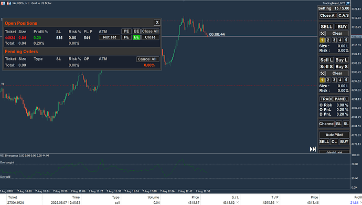
Task: Click the T / P column header
Action: pyautogui.click(x=275, y=197)
